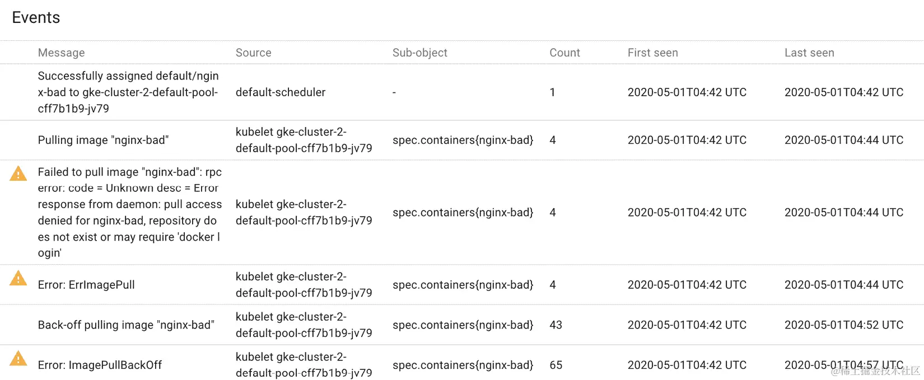The height and width of the screenshot is (380, 924).
Task: Sort events by the Source column
Action: 253,52
